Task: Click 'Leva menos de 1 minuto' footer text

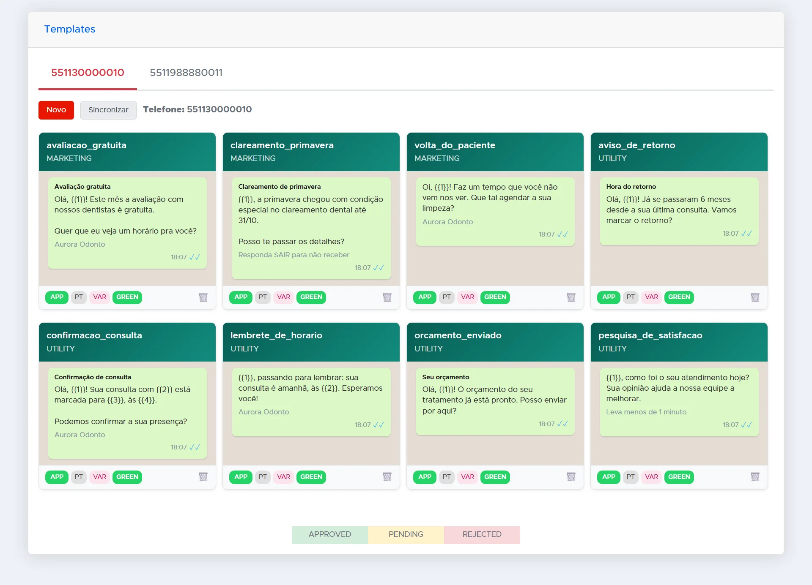Action: coord(646,412)
